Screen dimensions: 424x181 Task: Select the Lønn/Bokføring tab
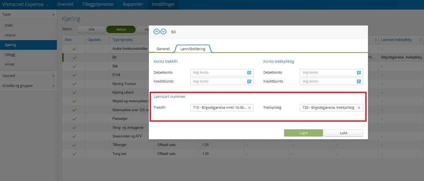(x=193, y=49)
